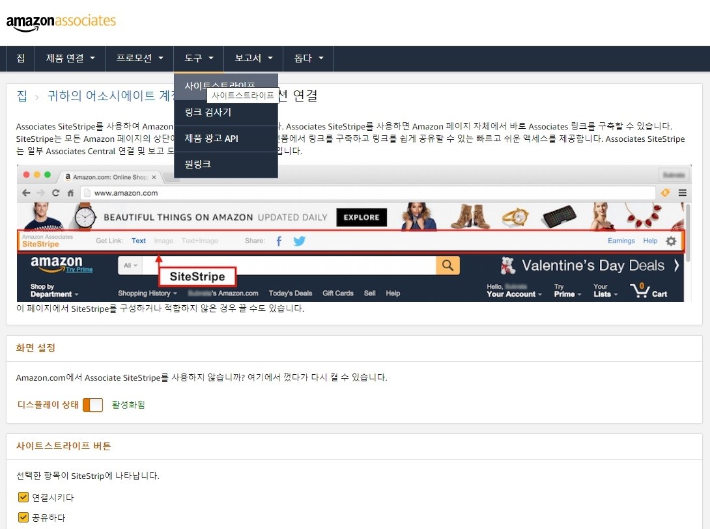Click the Facebook share icon in SiteStripe bar
710x529 pixels.
(x=278, y=241)
